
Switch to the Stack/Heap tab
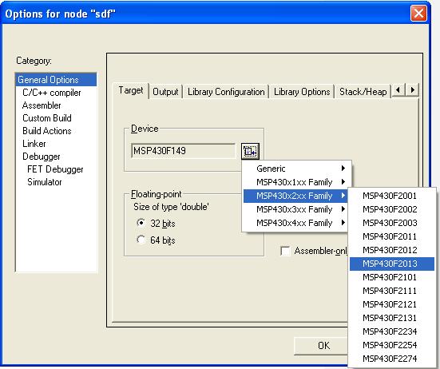tap(363, 92)
